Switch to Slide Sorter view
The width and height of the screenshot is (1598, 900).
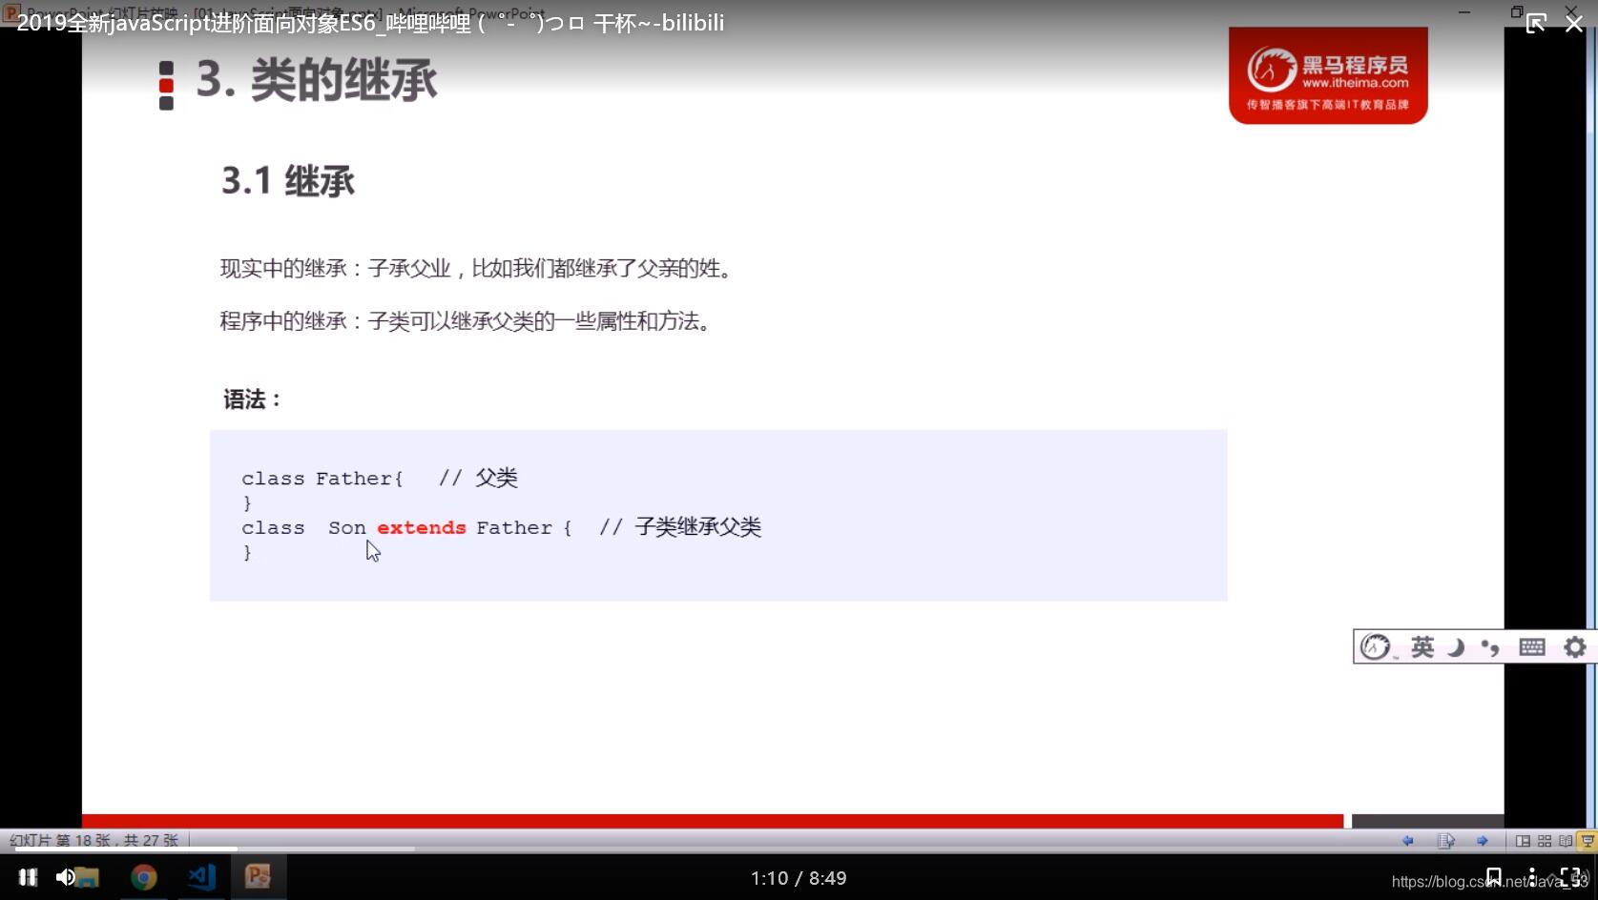[x=1545, y=841]
